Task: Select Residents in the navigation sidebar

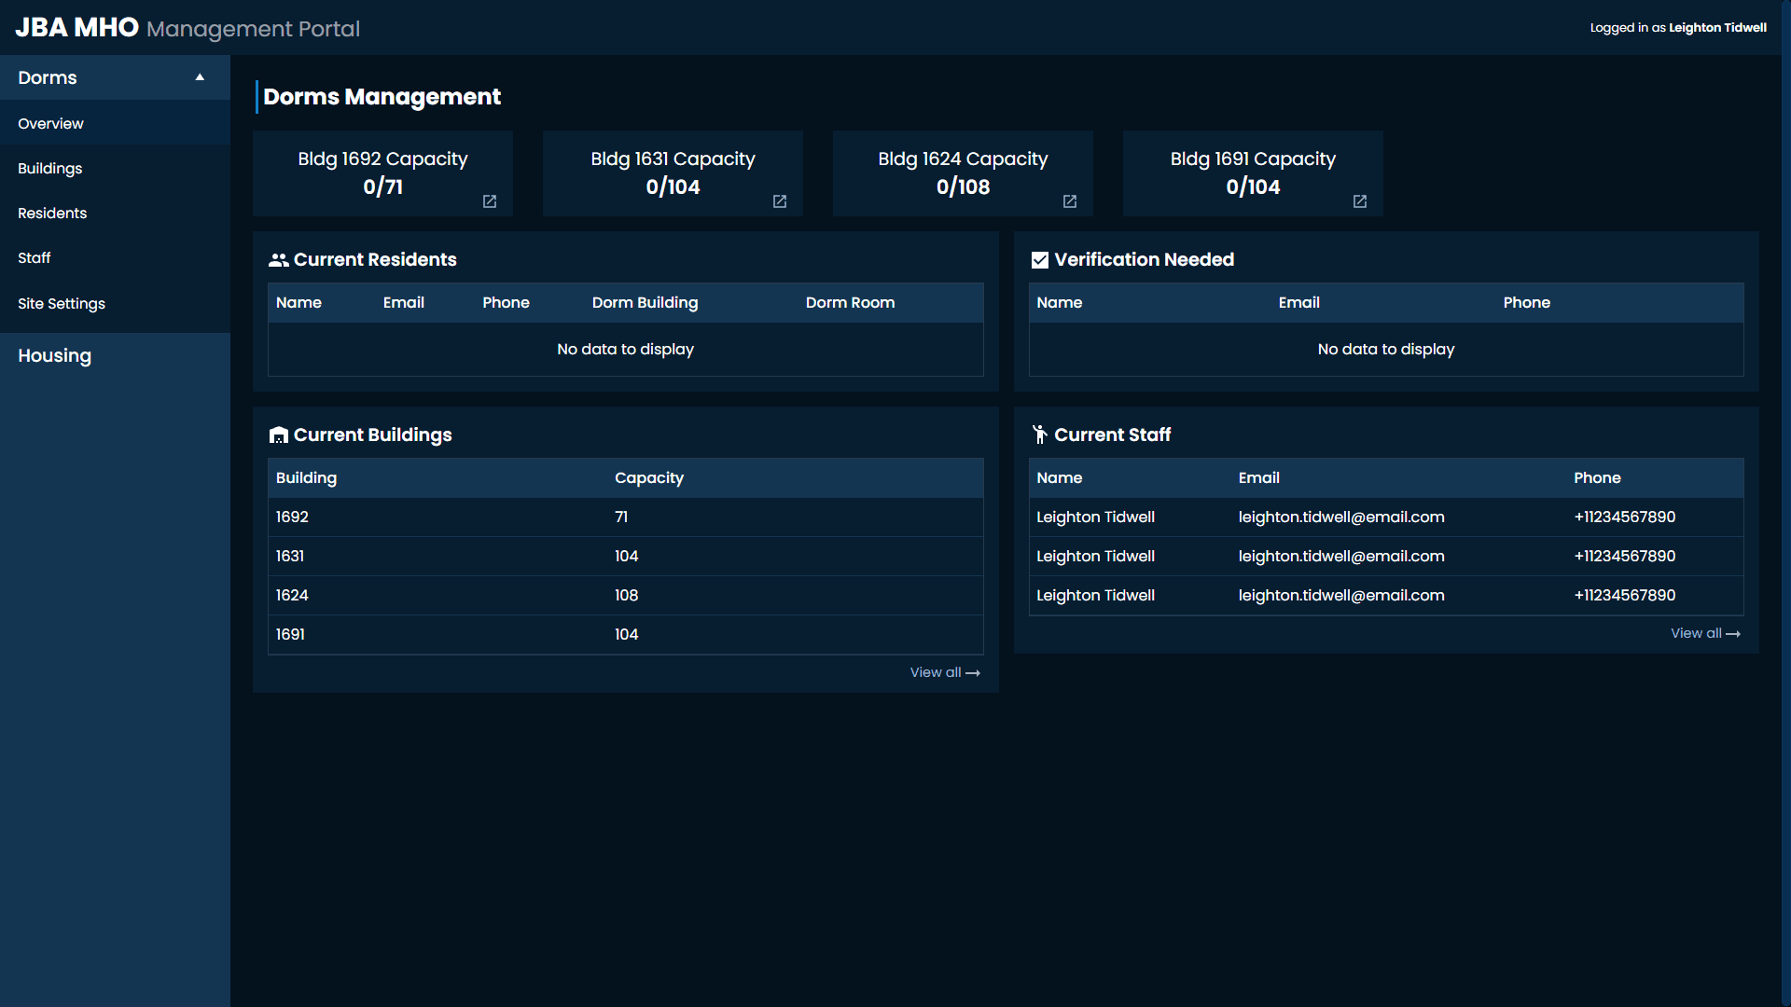Action: 52,213
